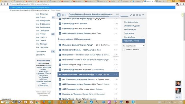
Task: Open Chrome from the taskbar
Action: (38, 102)
